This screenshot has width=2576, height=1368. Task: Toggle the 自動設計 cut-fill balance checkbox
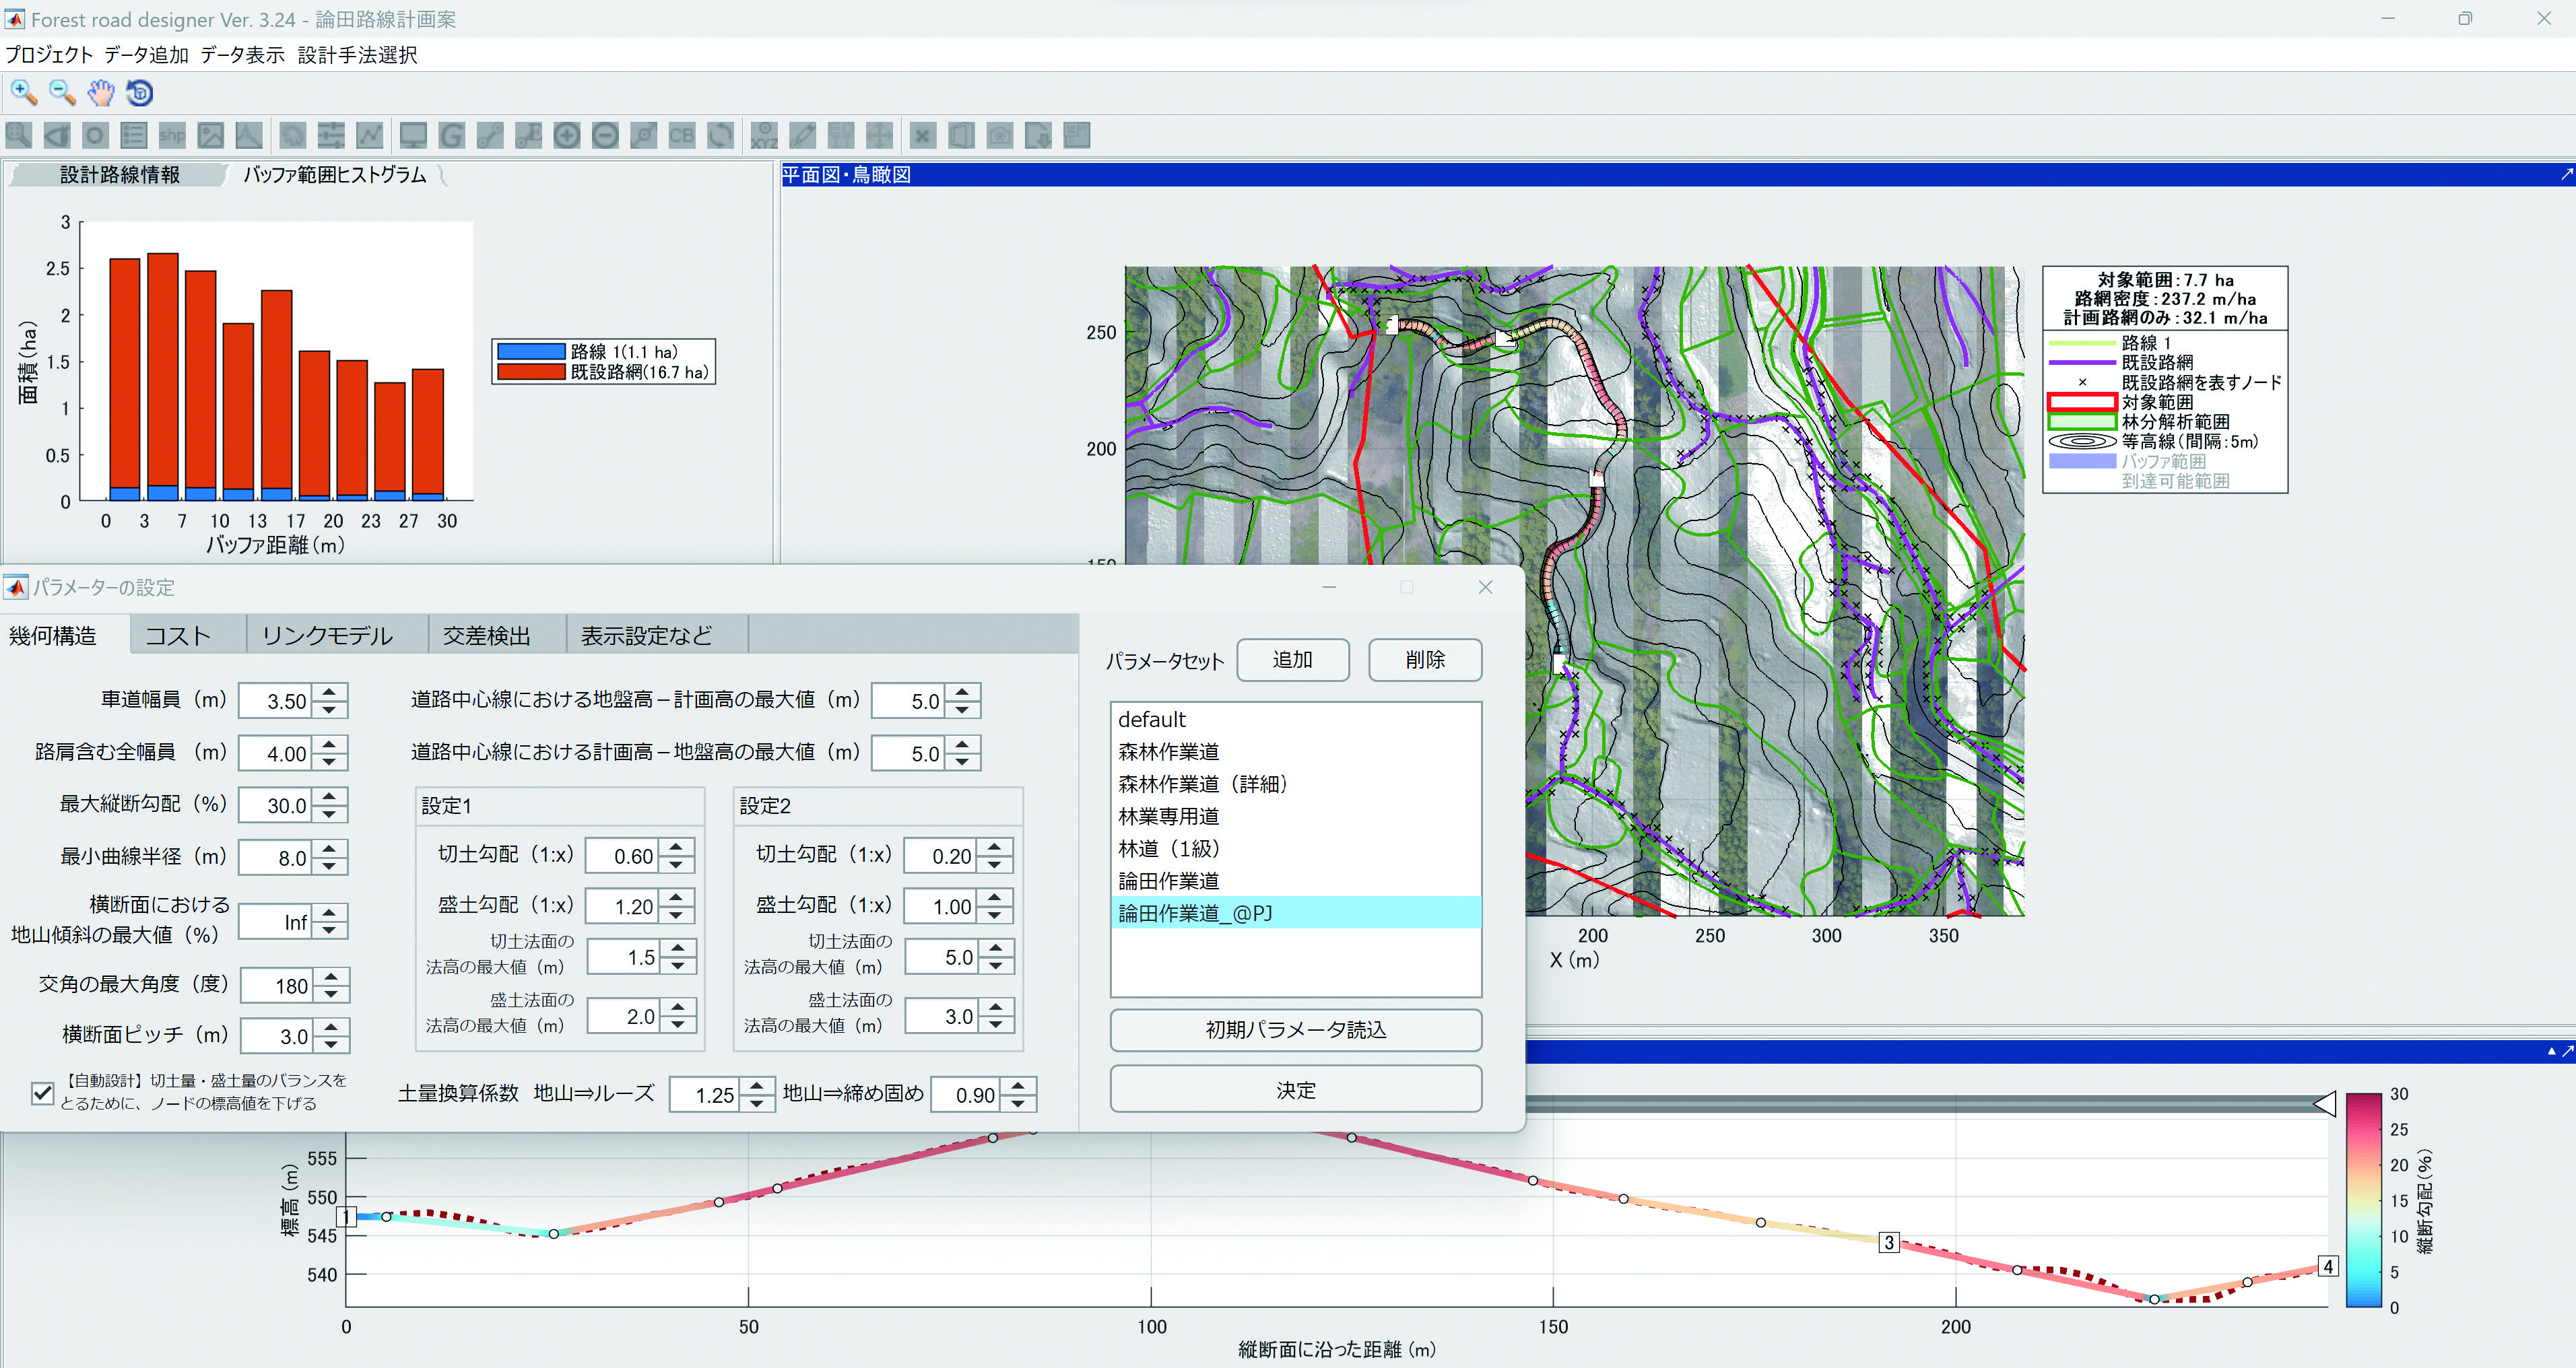(x=42, y=1093)
